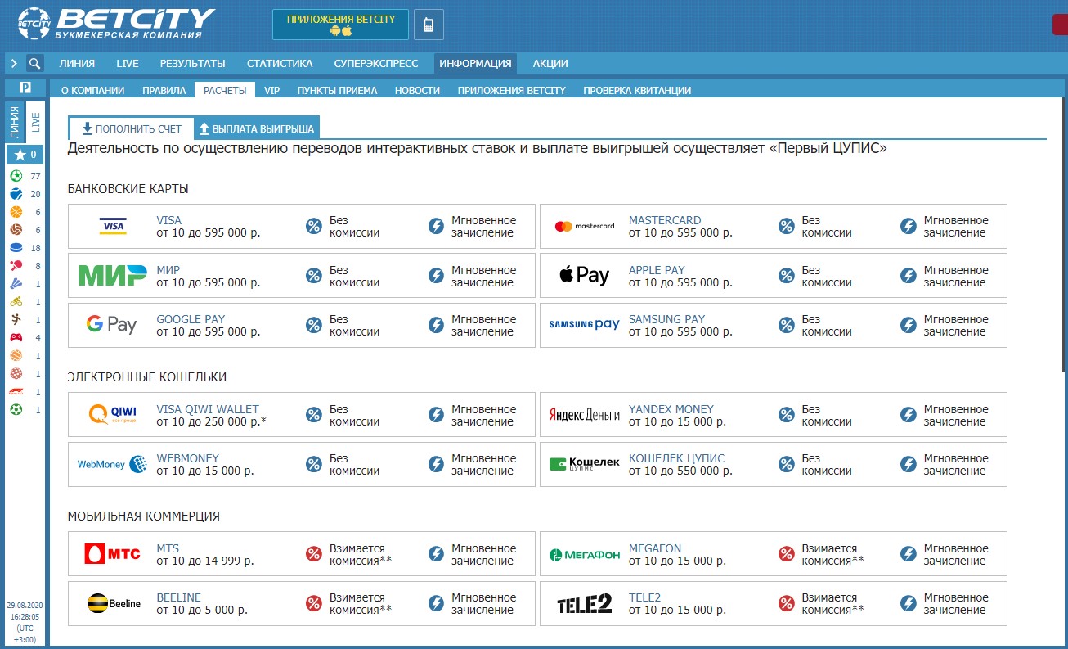Open the esports gamepad icon
The height and width of the screenshot is (649, 1068).
tap(16, 337)
